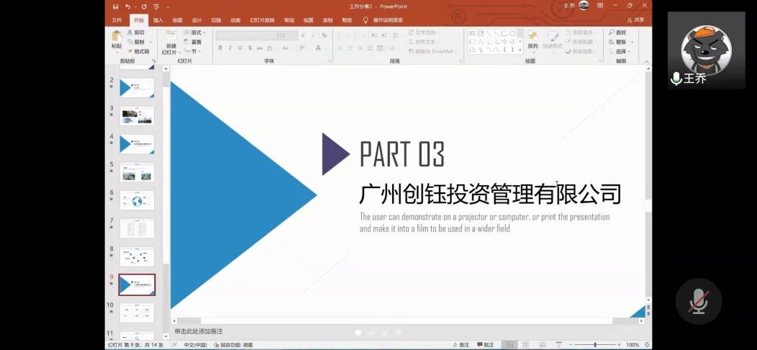Screen dimensions: 757x350
Task: Open the font color A button
Action: pos(318,48)
